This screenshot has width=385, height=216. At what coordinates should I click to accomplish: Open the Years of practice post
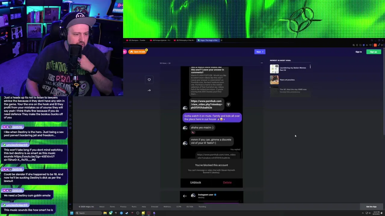287,80
